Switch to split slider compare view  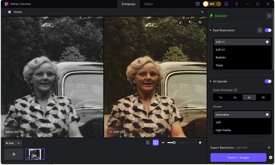[148, 143]
